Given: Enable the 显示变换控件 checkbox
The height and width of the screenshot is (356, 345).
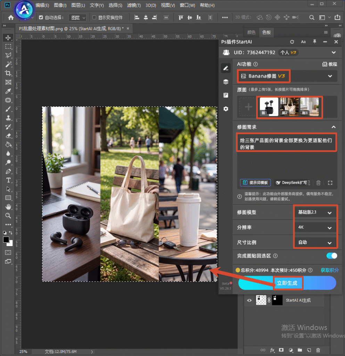Looking at the screenshot, I should 95,17.
